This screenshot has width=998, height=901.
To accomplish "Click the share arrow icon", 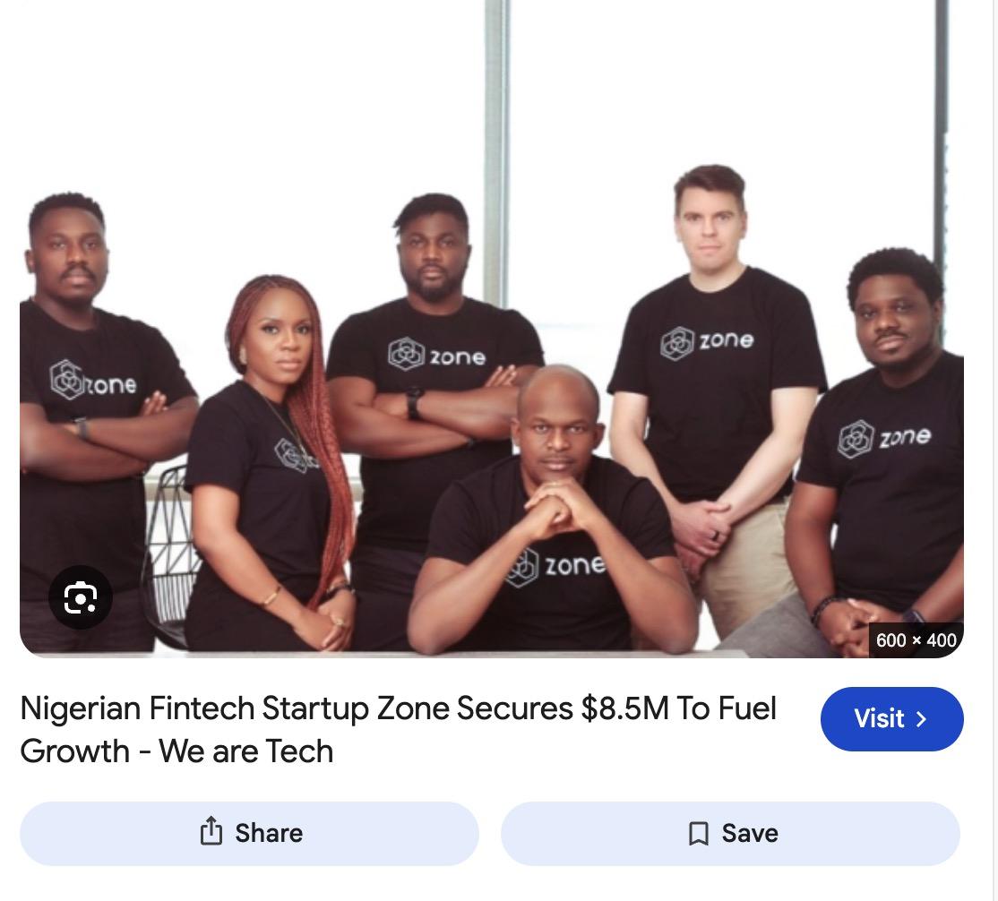I will pyautogui.click(x=211, y=832).
